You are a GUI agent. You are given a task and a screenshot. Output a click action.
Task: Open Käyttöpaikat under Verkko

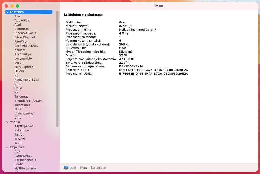[24, 126]
